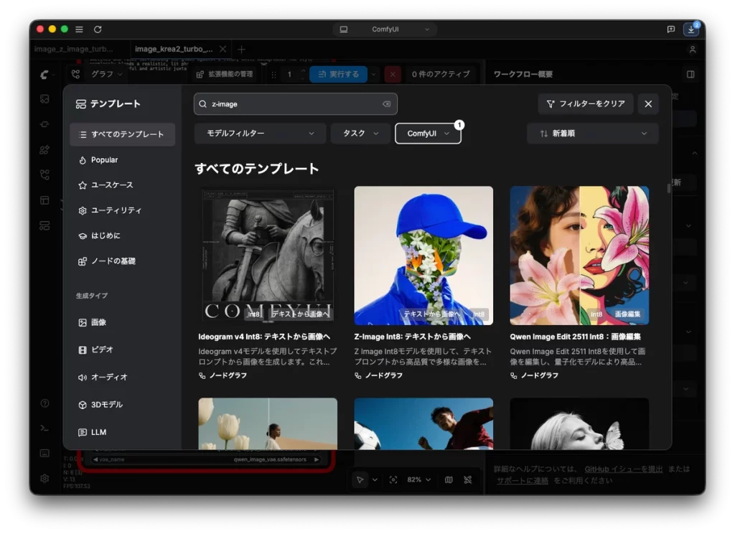Screen dimensions: 735x534
Task: Open the butterfly portrait template thumbnail
Action: pyautogui.click(x=579, y=423)
